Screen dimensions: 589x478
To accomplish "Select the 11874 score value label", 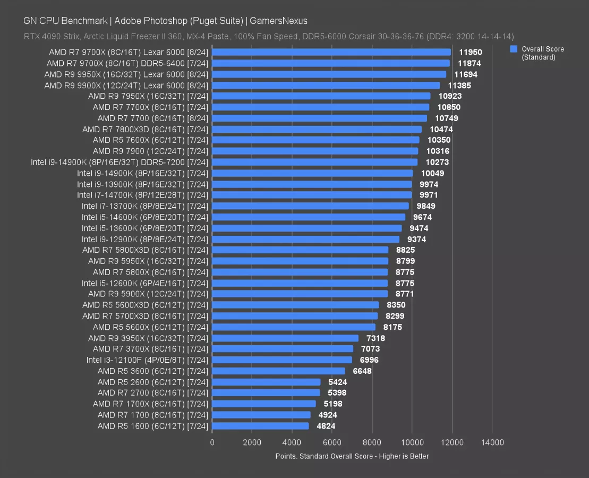I will [x=470, y=63].
